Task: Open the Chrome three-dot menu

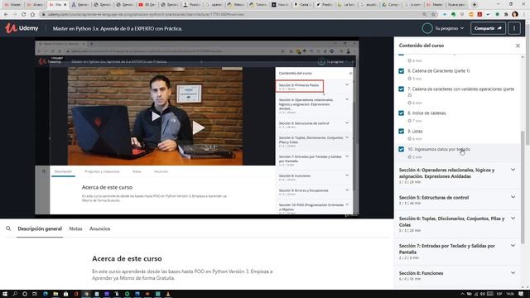Action: click(524, 15)
